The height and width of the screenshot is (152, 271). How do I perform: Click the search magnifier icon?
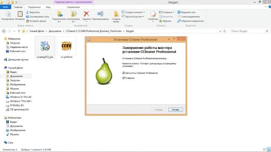(267, 31)
